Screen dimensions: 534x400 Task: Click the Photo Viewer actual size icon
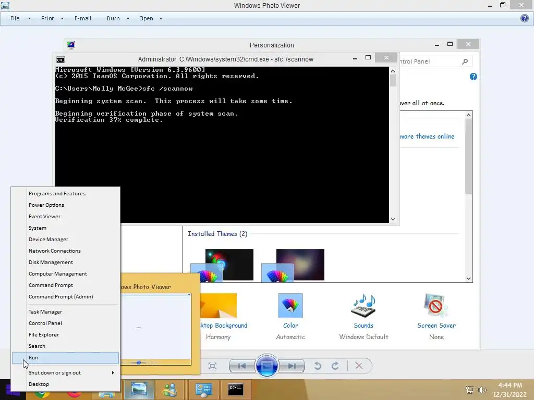(213, 366)
